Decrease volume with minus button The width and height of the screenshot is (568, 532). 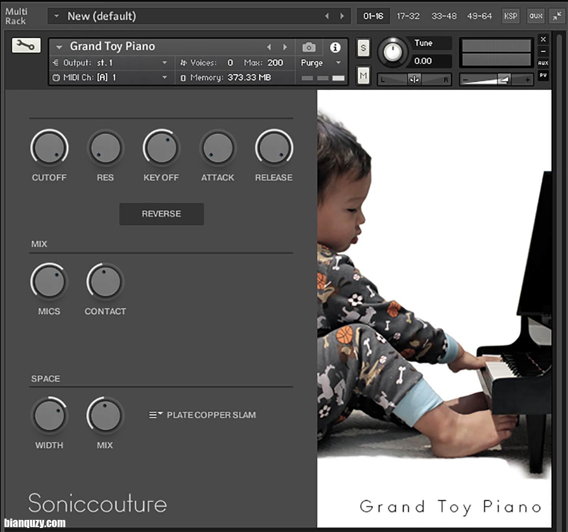coord(465,80)
